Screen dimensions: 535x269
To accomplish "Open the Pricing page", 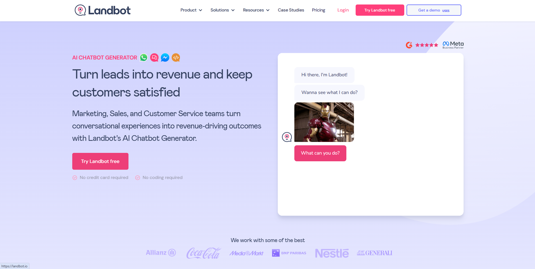I will click(319, 10).
